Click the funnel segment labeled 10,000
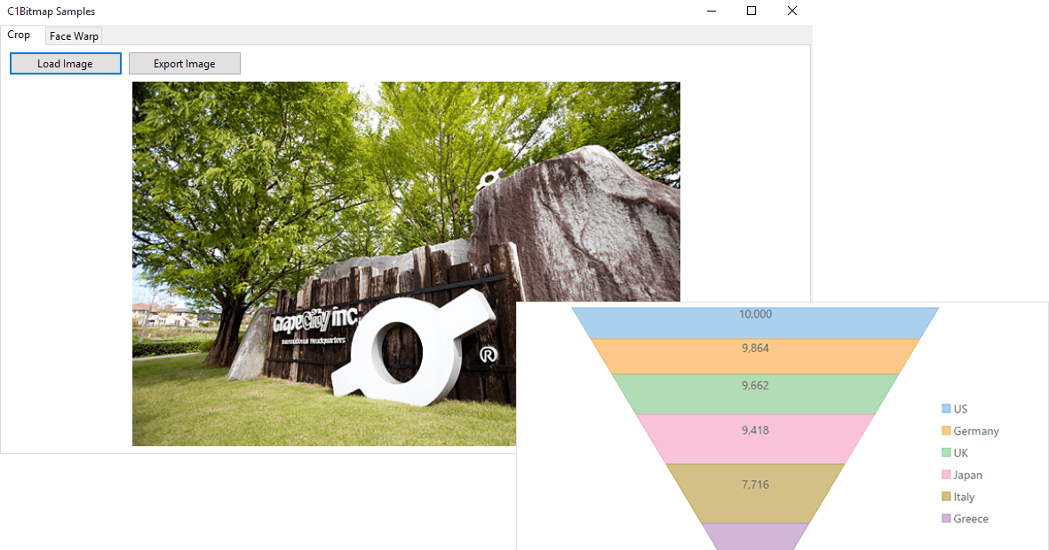This screenshot has height=550, width=1049. point(755,323)
